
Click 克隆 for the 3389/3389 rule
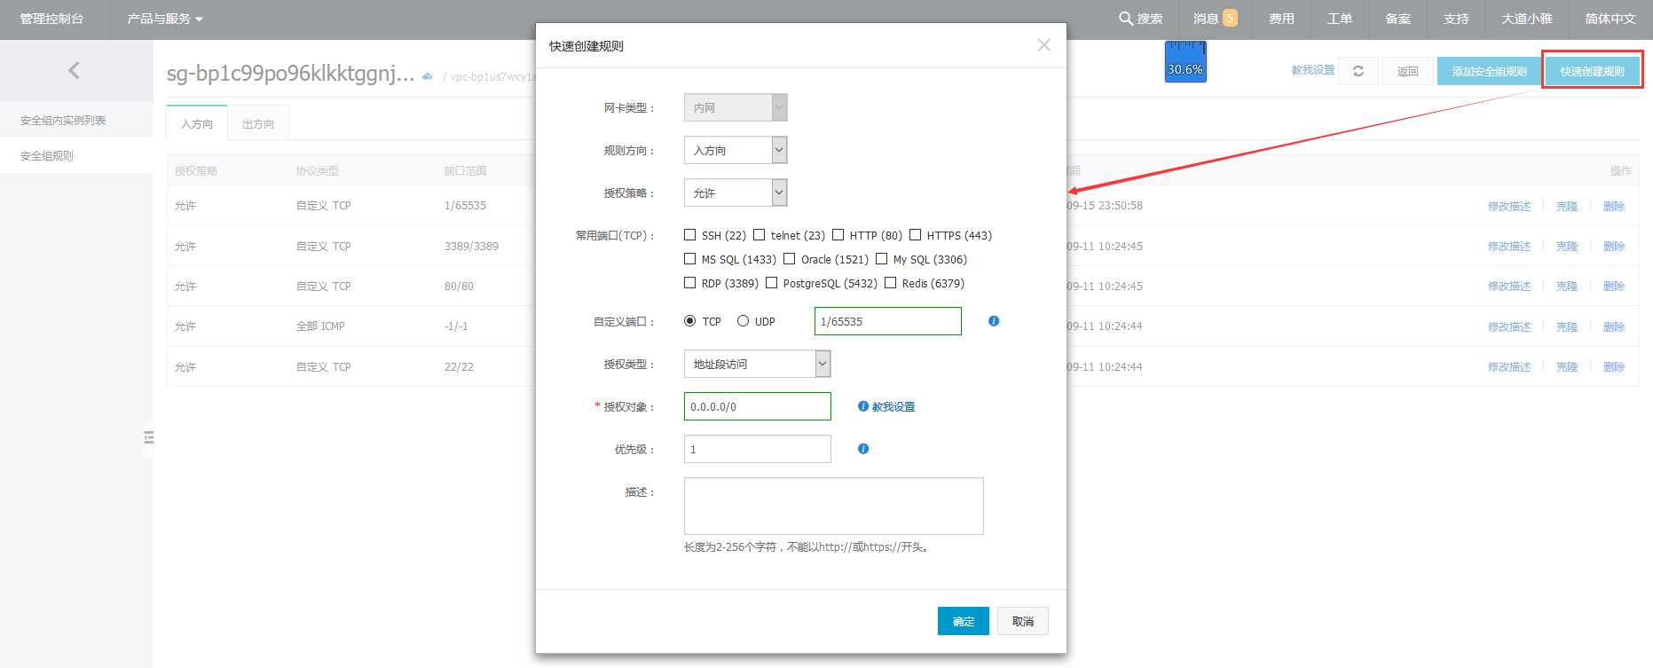point(1567,246)
